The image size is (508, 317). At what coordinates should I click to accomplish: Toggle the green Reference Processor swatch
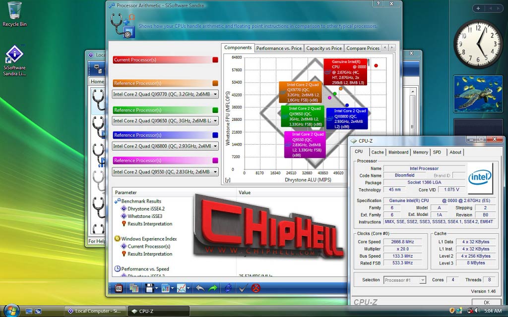click(x=215, y=110)
